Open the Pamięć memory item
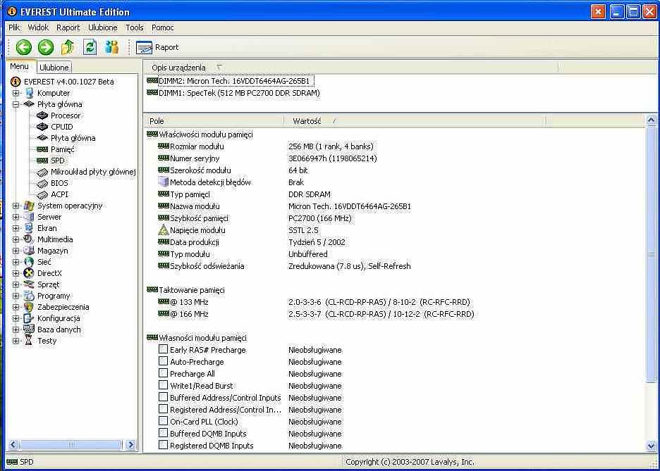Viewport: 660px width, 471px height. (x=62, y=149)
